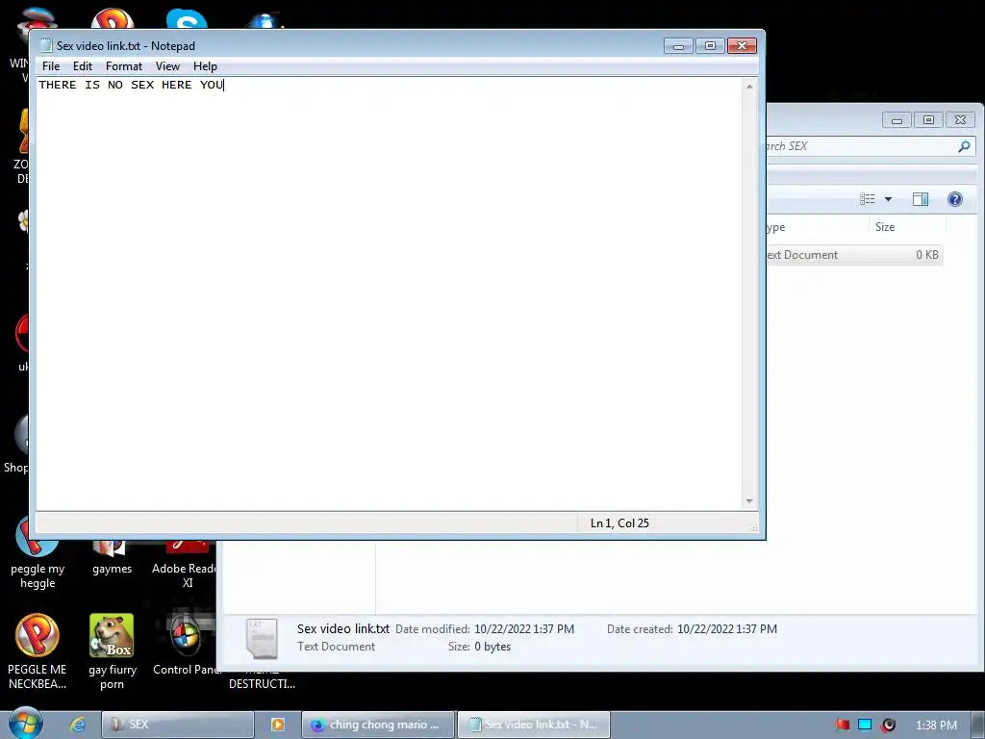The height and width of the screenshot is (739, 985).
Task: Click the scroll up arrow in Notepad
Action: click(748, 87)
